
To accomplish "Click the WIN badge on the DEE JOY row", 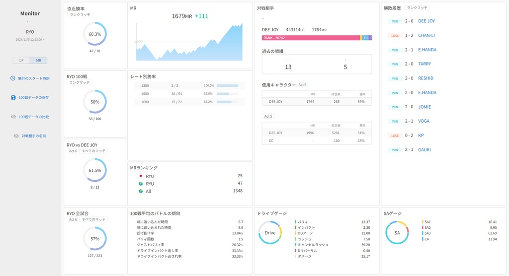I will [x=395, y=21].
